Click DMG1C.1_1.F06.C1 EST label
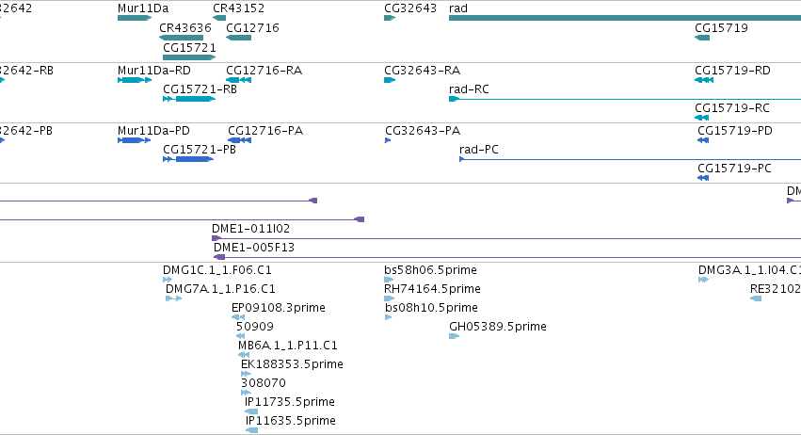 pyautogui.click(x=217, y=269)
